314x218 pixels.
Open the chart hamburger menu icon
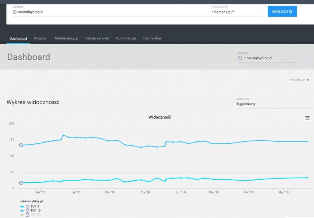[307, 118]
